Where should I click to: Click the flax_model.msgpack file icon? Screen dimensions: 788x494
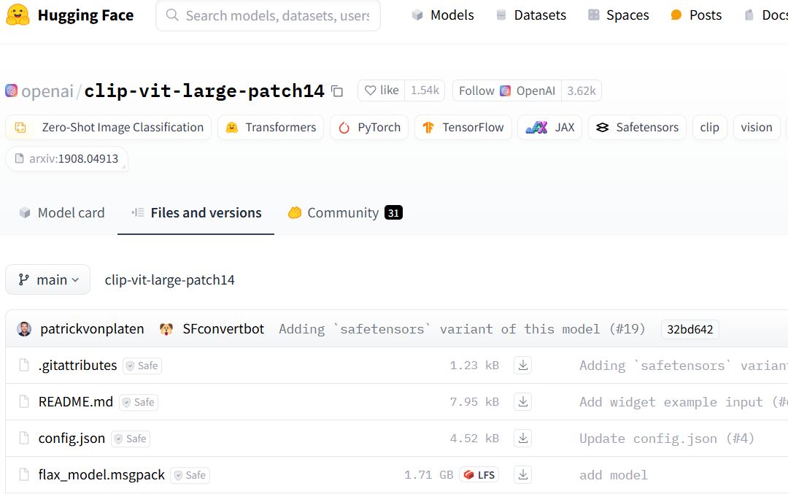[x=23, y=474]
